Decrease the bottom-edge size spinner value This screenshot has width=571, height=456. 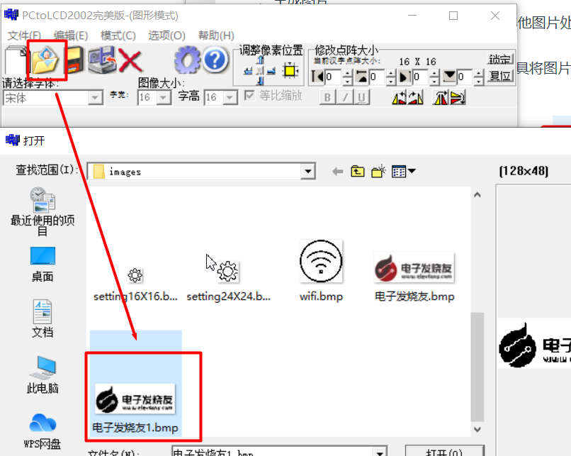[x=479, y=81]
